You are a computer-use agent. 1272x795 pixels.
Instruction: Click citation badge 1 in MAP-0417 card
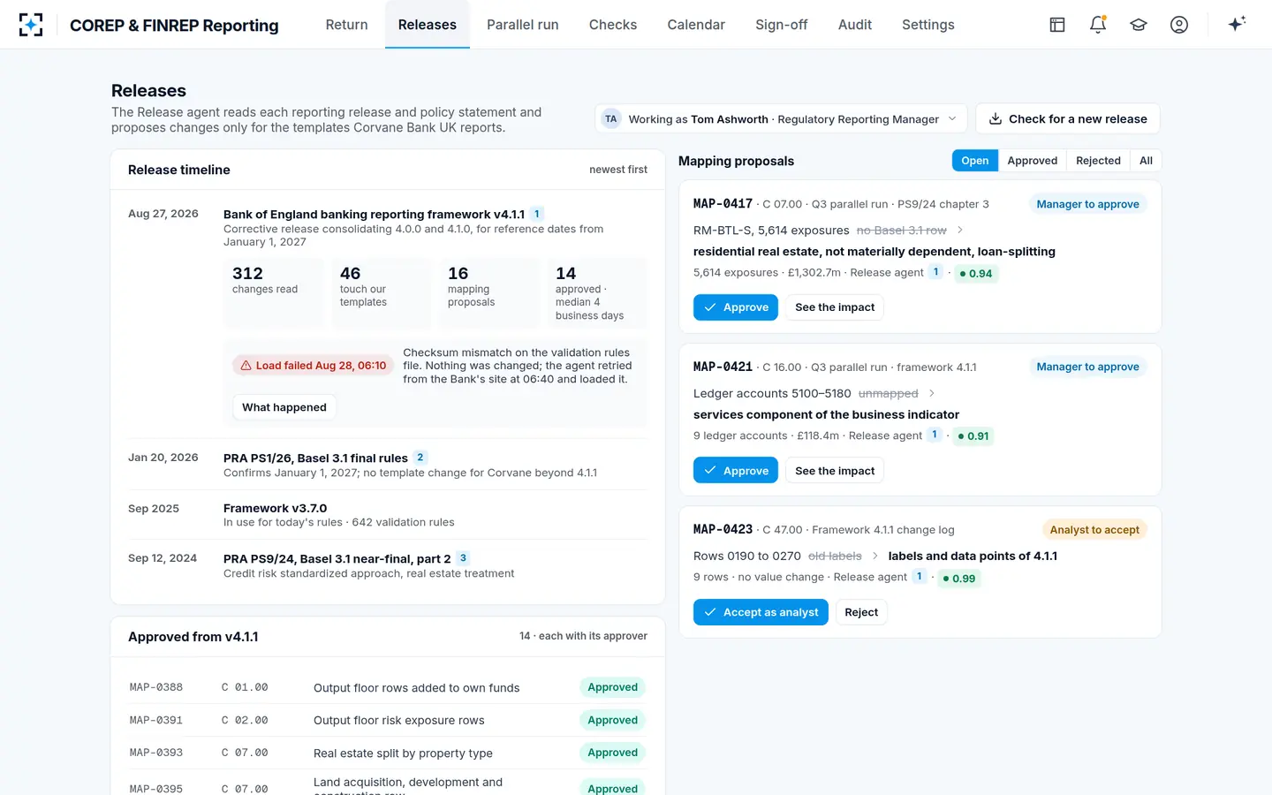(x=936, y=272)
